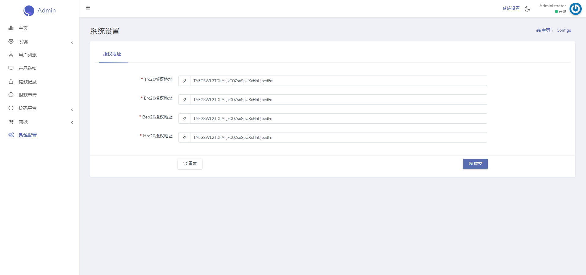Click pencil icon beside Trc20授权地址 field

pyautogui.click(x=184, y=81)
